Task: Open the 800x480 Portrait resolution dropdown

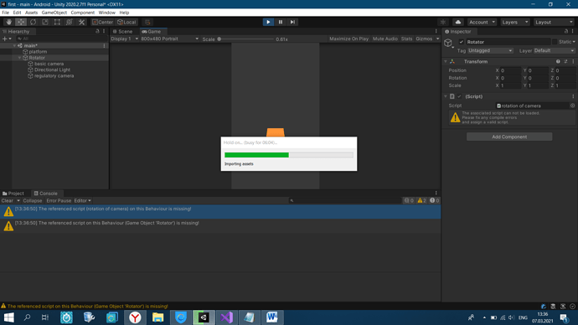Action: click(169, 39)
